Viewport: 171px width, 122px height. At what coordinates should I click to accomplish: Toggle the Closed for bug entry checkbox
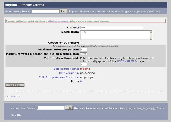(81, 43)
